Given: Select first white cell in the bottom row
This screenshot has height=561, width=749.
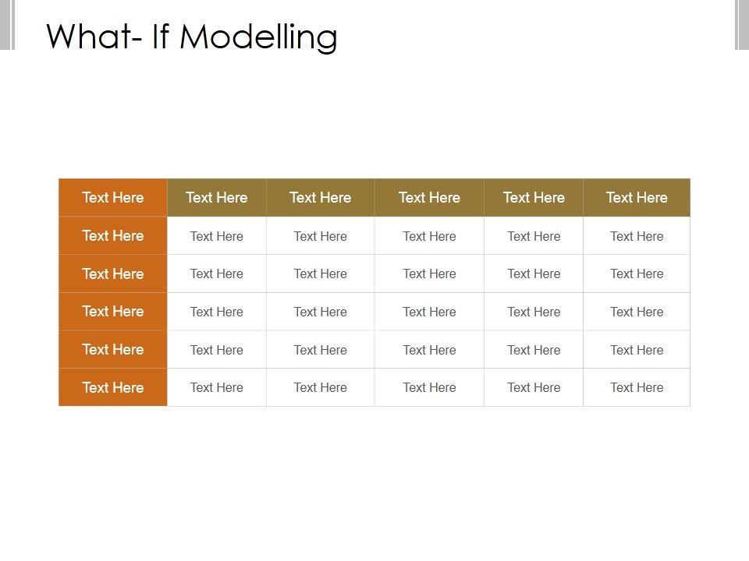Looking at the screenshot, I should point(216,387).
